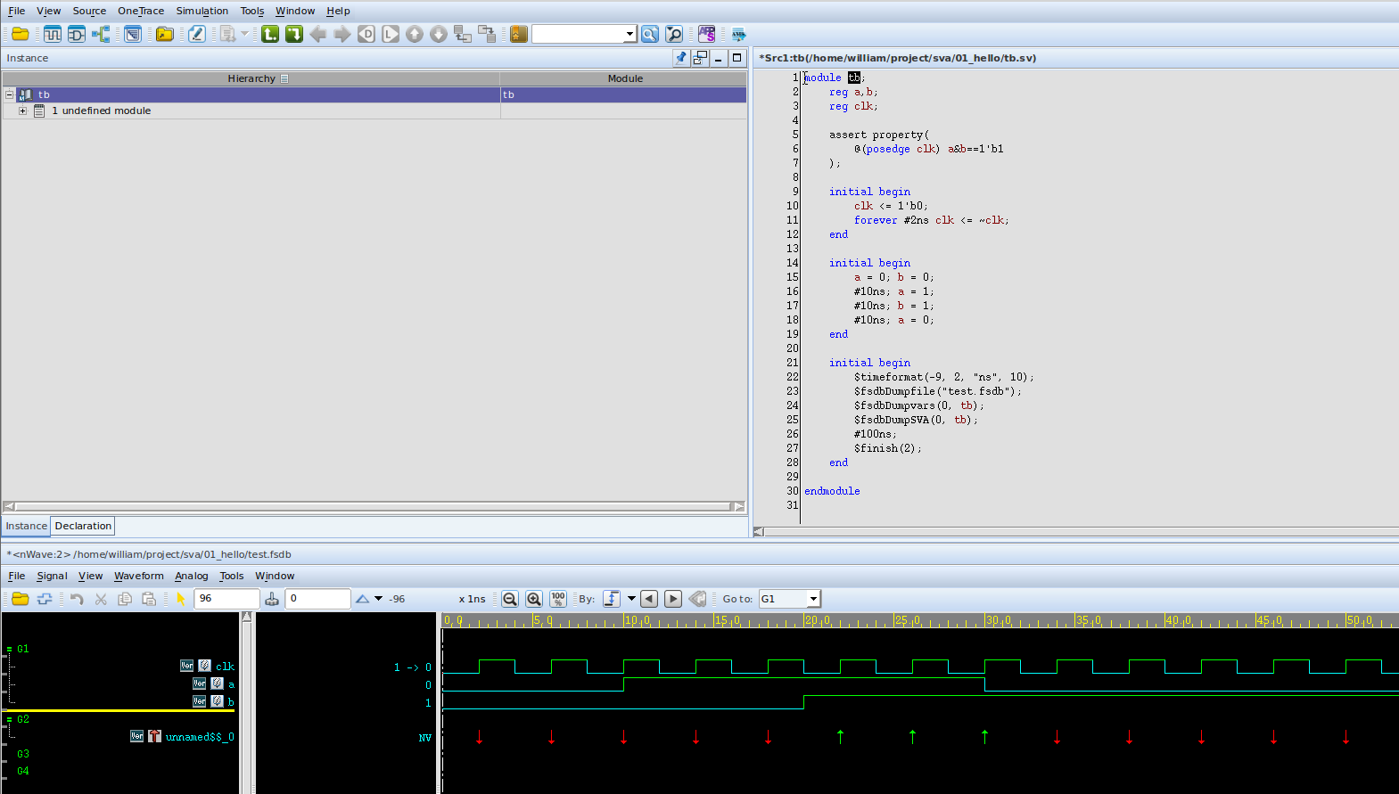1399x794 pixels.
Task: Click the Hierarchy column header
Action: pyautogui.click(x=251, y=78)
